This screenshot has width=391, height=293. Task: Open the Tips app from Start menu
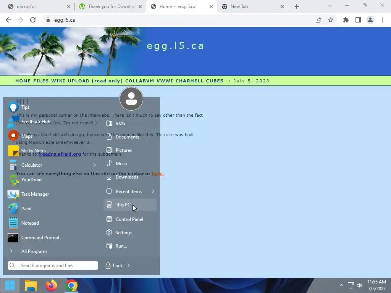(x=52, y=107)
